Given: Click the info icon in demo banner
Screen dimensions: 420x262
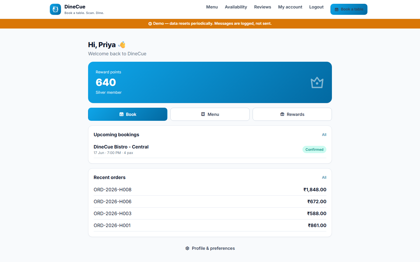Looking at the screenshot, I should pyautogui.click(x=150, y=24).
